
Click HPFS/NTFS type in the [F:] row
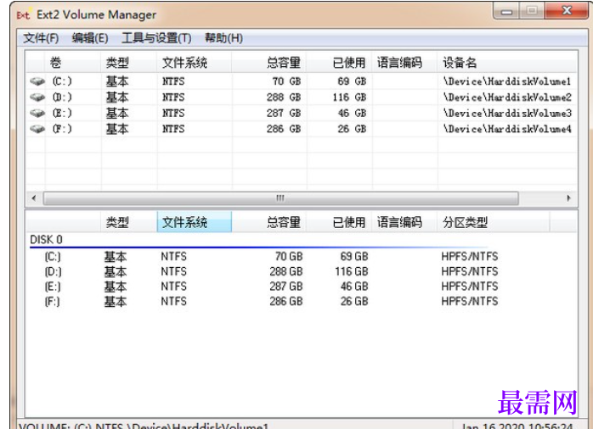(x=469, y=302)
